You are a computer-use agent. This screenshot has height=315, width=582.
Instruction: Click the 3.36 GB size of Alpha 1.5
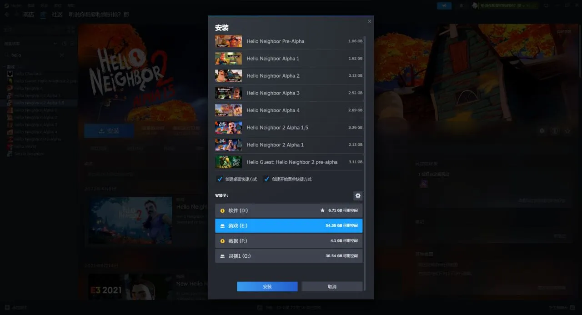355,127
